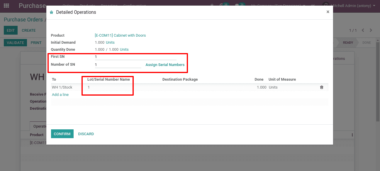
Task: Click the Units cell in the table row
Action: [x=273, y=87]
